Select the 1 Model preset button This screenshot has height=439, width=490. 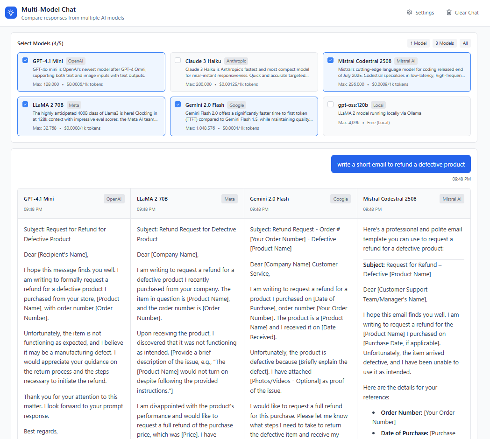pyautogui.click(x=419, y=43)
